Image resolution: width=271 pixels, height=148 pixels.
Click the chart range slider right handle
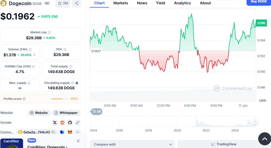click(x=255, y=122)
